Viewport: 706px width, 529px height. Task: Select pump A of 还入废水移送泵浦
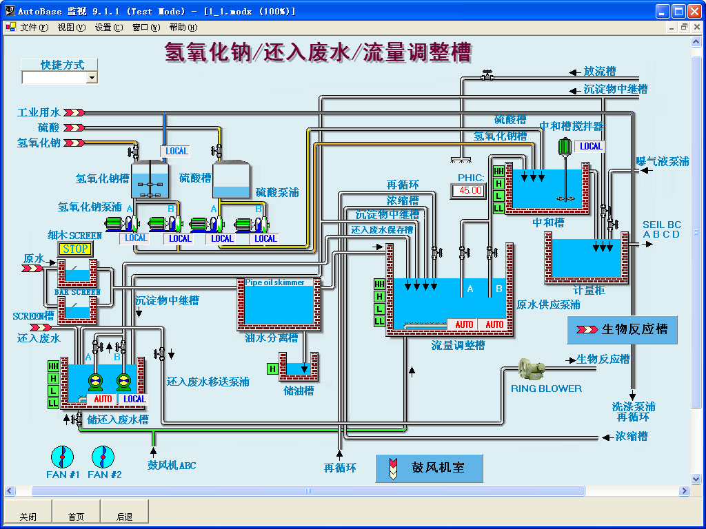(x=95, y=380)
